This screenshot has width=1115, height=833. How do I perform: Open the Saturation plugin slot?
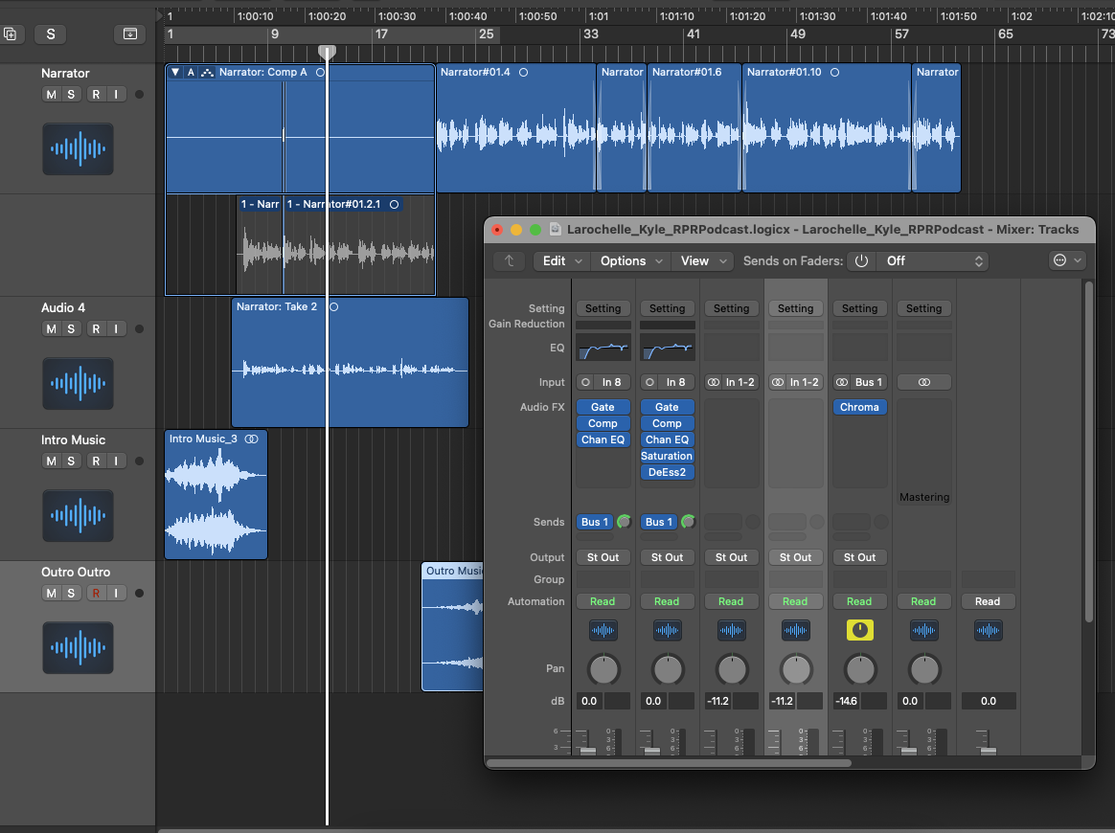point(667,457)
